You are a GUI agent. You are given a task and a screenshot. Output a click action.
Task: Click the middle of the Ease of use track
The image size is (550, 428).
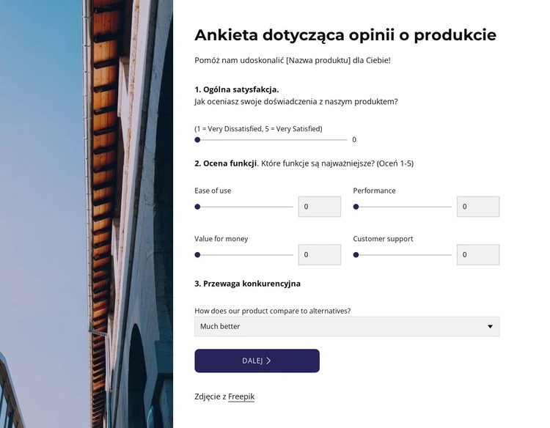click(244, 207)
